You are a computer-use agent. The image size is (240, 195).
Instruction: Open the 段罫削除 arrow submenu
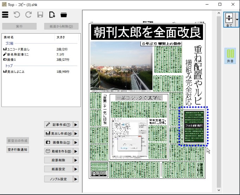(x=76, y=160)
